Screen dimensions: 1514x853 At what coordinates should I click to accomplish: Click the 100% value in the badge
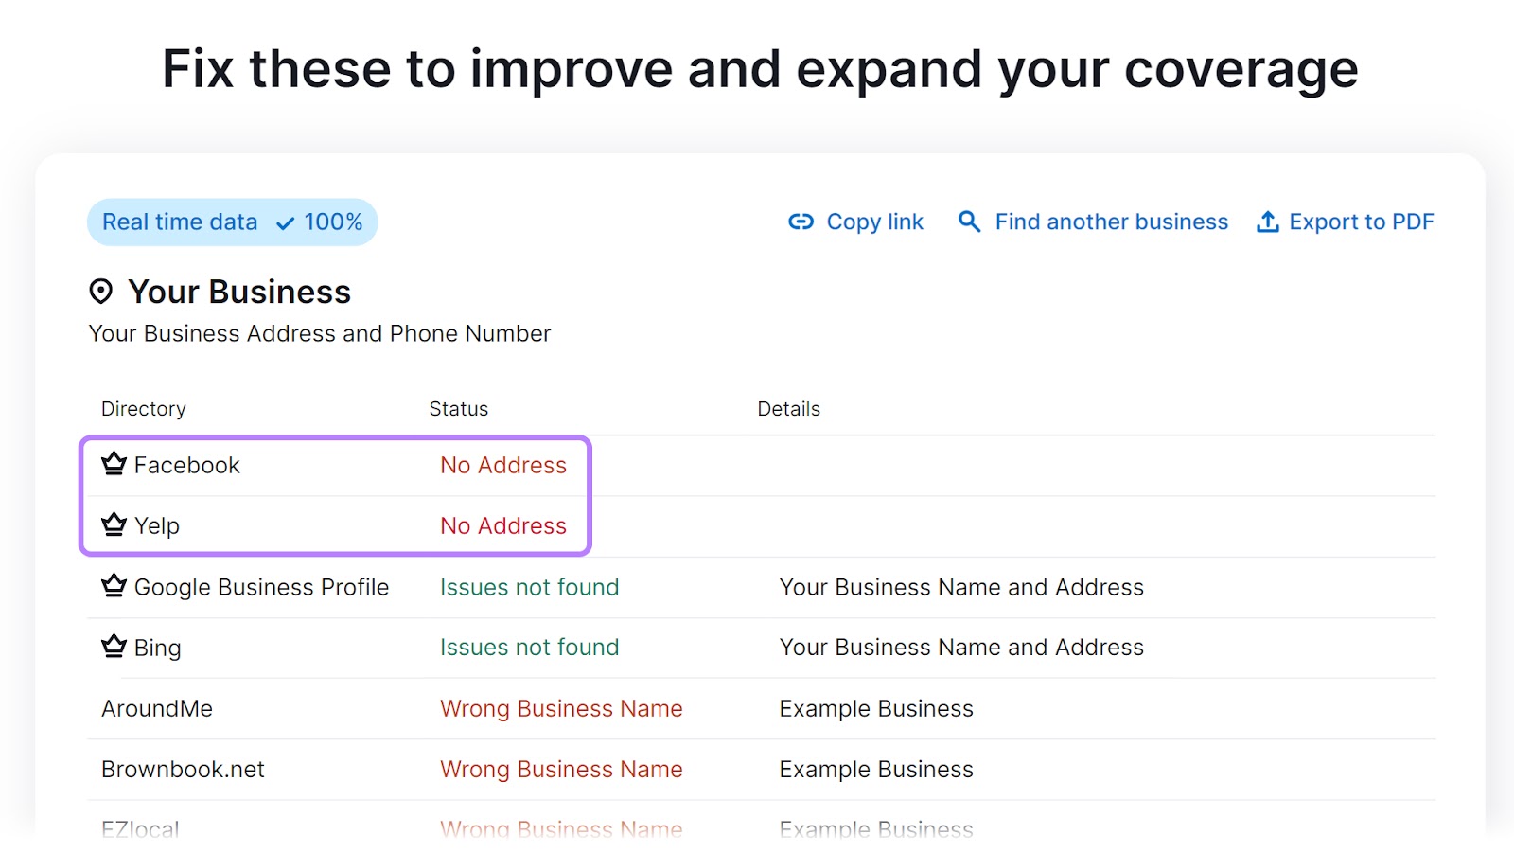333,222
